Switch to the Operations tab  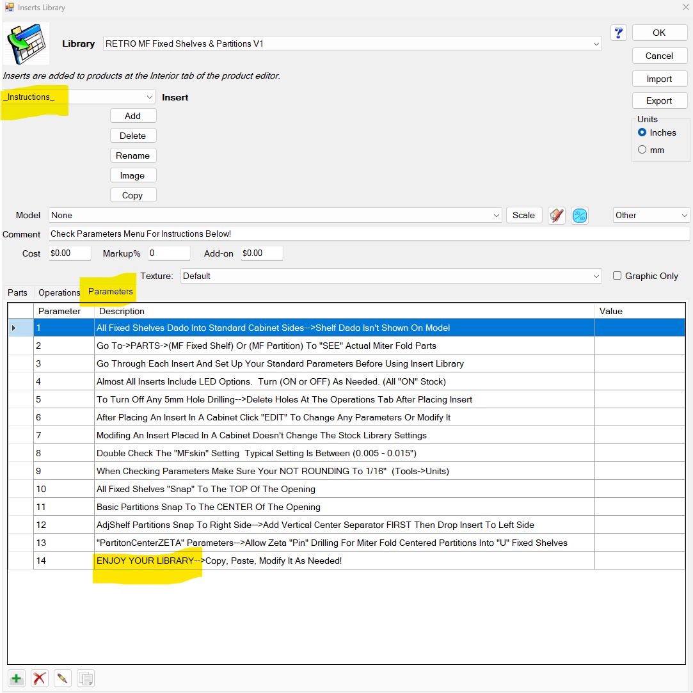[x=59, y=292]
